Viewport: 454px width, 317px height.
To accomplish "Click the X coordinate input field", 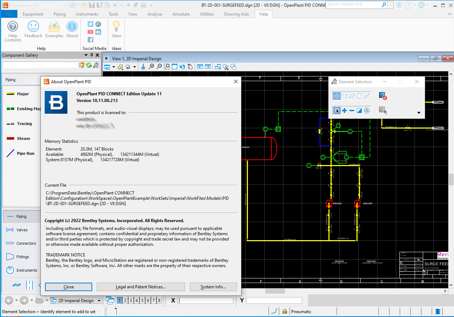I will [x=206, y=301].
